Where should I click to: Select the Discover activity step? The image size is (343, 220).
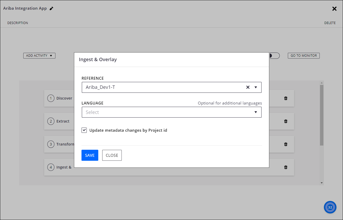click(x=59, y=98)
